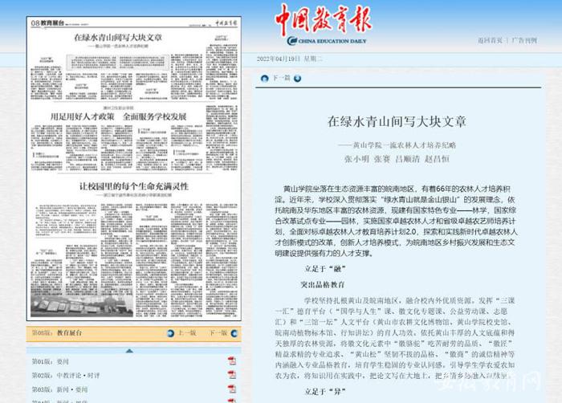Open PDF icon for 第01版 要闻
The image size is (562, 403).
[232, 361]
